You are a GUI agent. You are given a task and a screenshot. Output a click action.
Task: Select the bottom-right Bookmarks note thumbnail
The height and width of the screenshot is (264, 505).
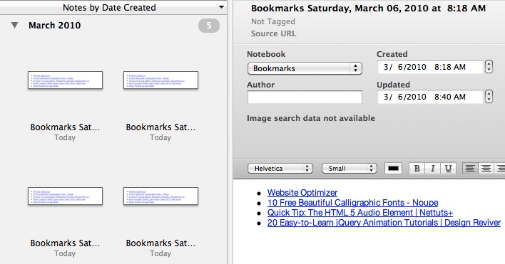click(x=160, y=196)
